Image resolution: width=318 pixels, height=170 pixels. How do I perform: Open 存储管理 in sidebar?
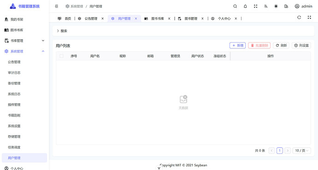[x=24, y=136]
